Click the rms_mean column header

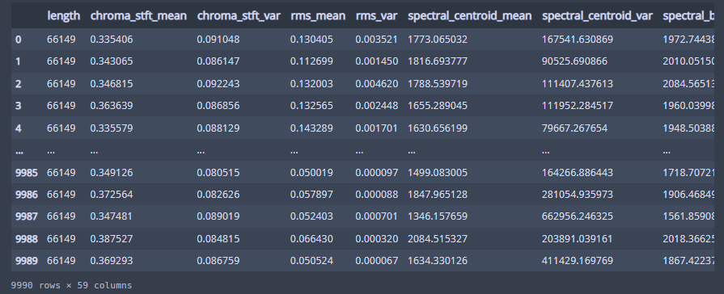point(318,15)
